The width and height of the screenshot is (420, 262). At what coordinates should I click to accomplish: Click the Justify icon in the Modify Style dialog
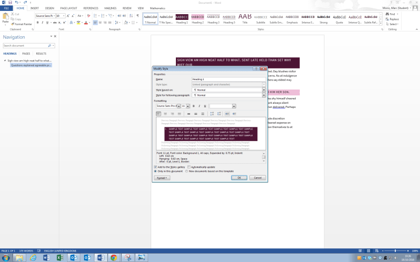(x=180, y=114)
